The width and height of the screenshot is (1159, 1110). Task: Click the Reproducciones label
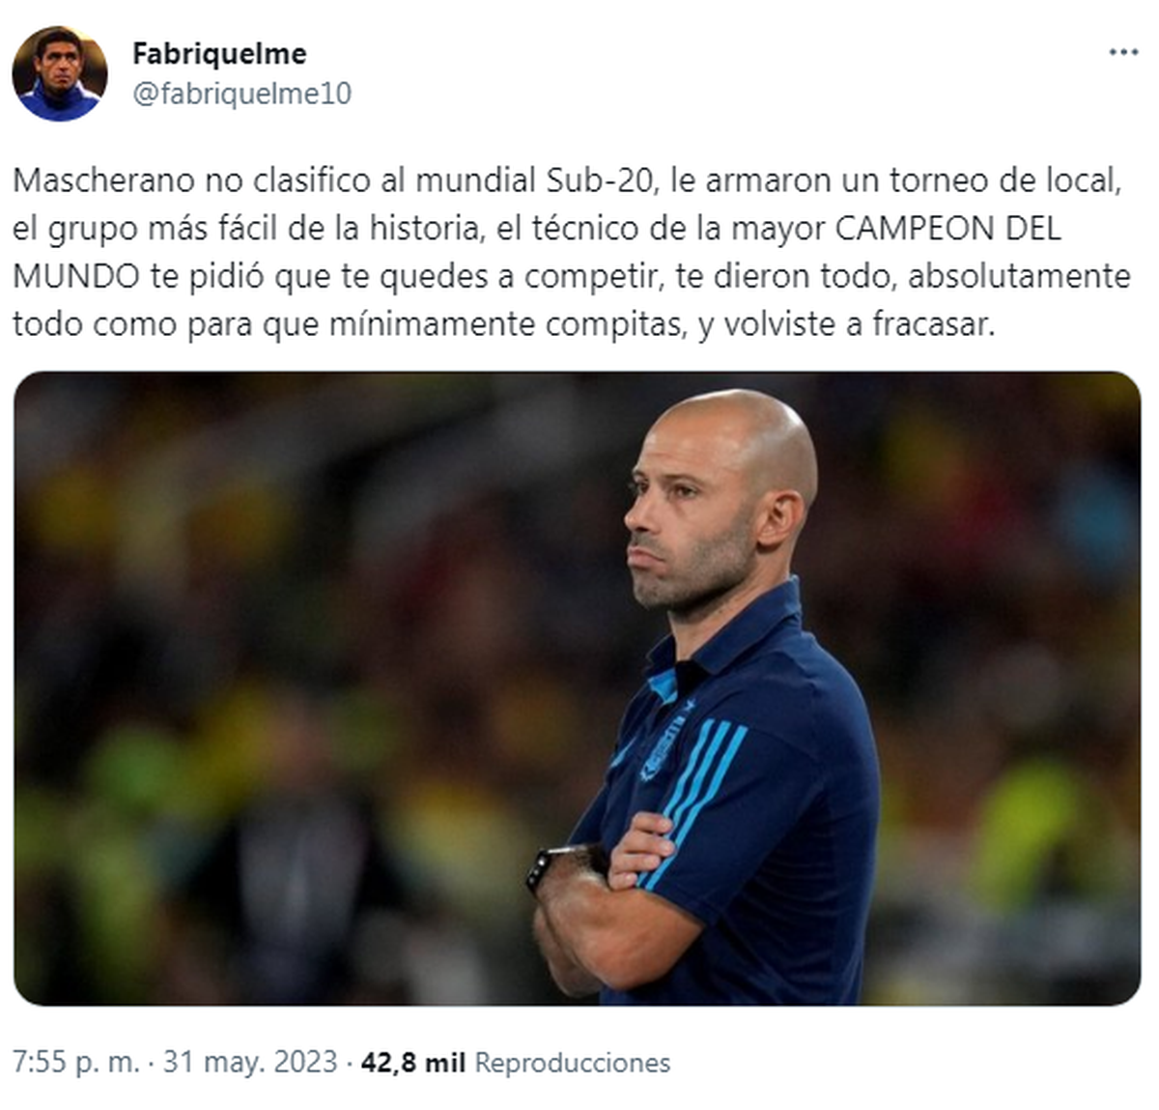tap(572, 1063)
